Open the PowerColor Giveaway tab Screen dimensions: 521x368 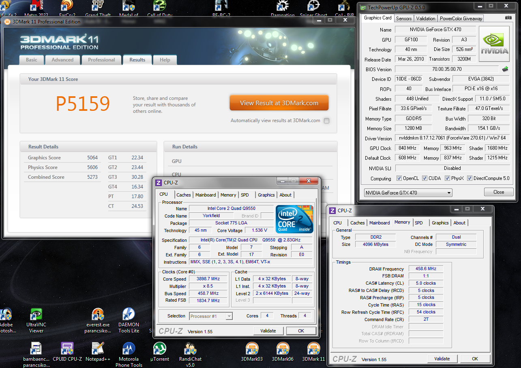coord(461,19)
